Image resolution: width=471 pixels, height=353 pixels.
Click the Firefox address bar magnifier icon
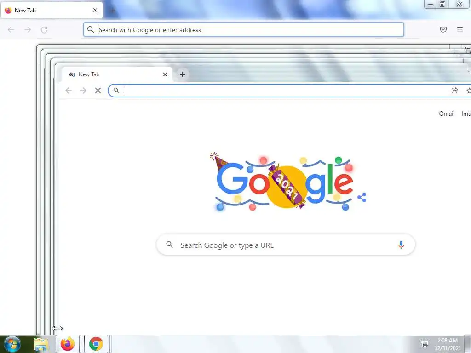click(91, 30)
